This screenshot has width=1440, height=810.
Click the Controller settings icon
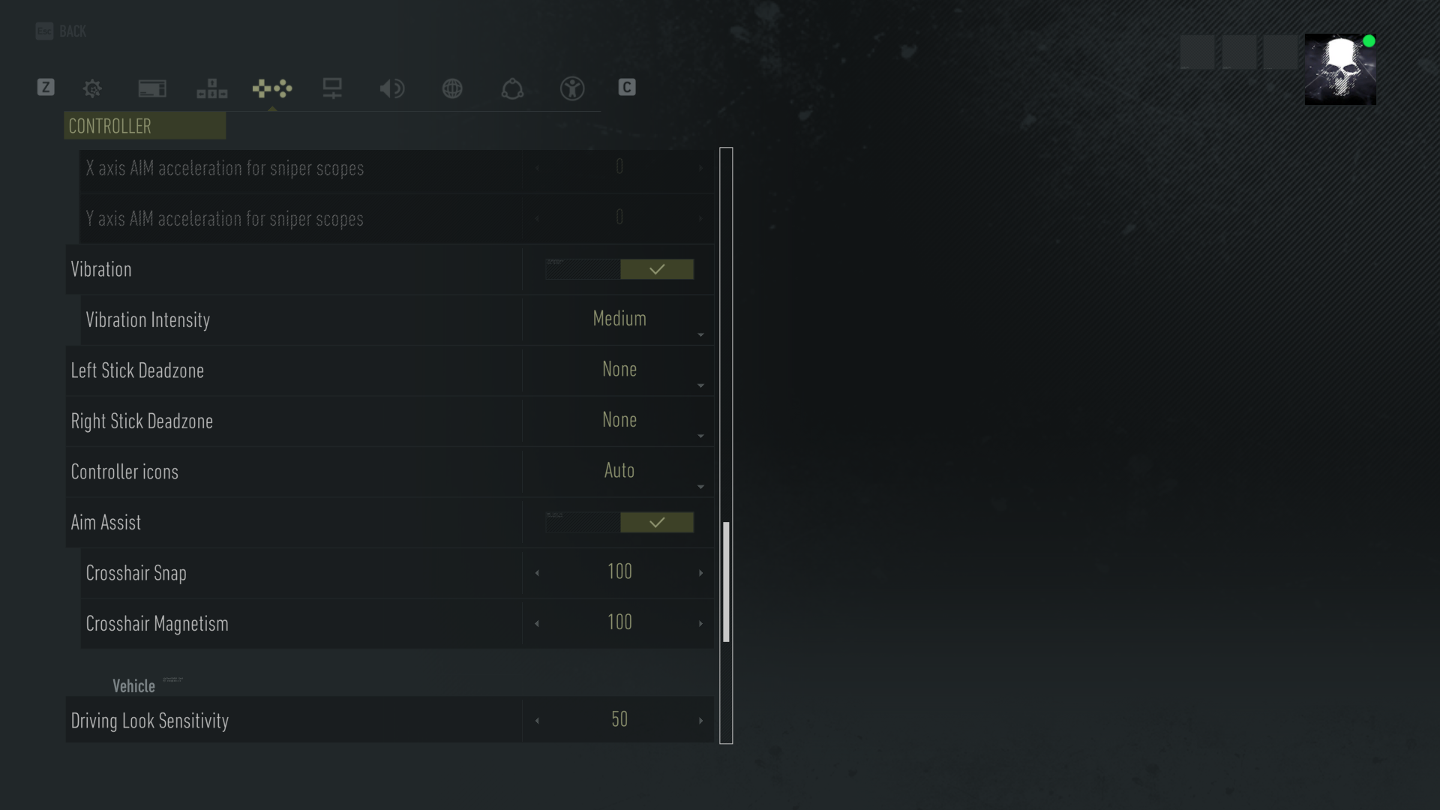tap(272, 88)
